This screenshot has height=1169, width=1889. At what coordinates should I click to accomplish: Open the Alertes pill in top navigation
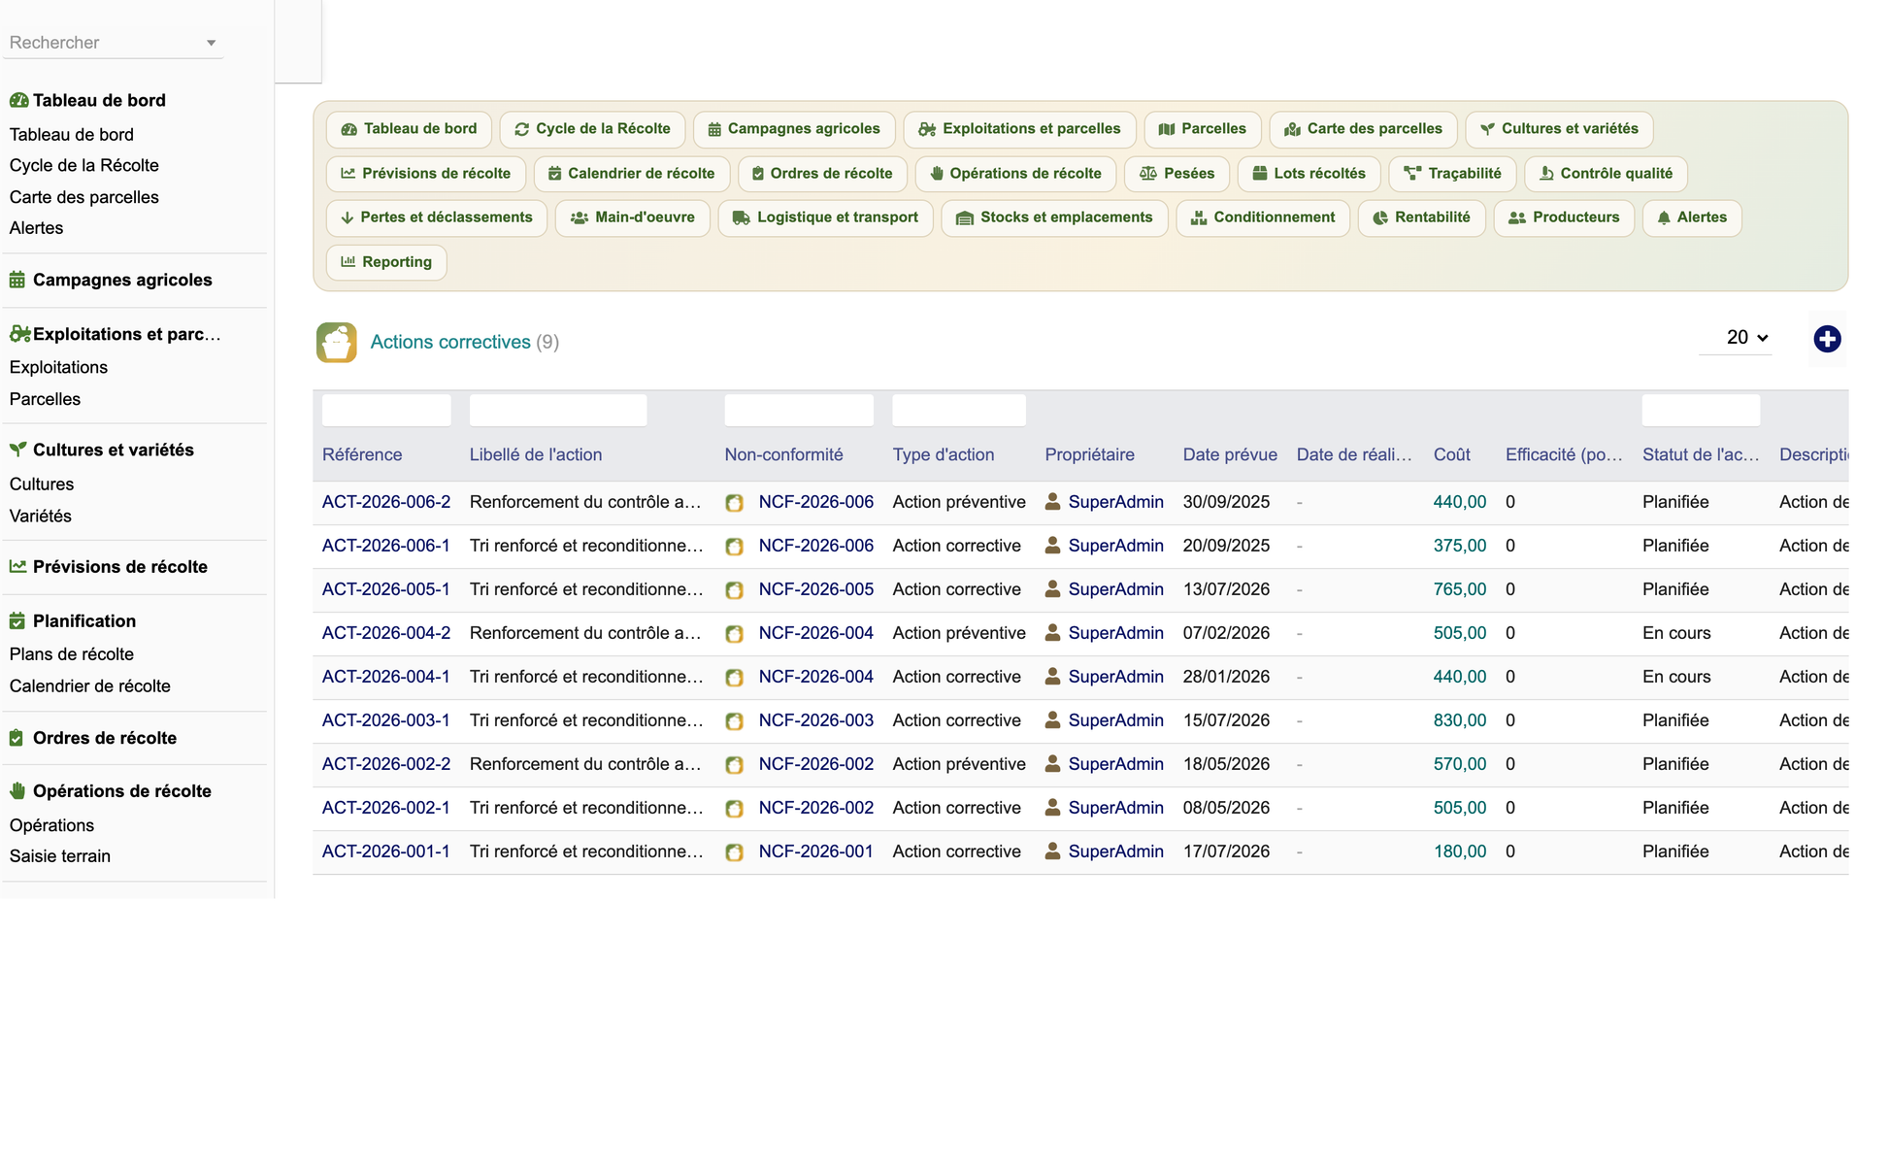pyautogui.click(x=1692, y=217)
